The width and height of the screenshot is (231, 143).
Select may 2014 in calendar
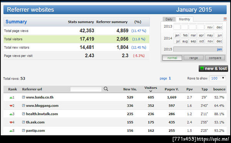click(x=210, y=35)
